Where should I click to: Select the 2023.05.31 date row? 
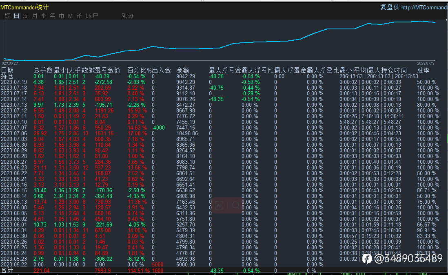14,231
